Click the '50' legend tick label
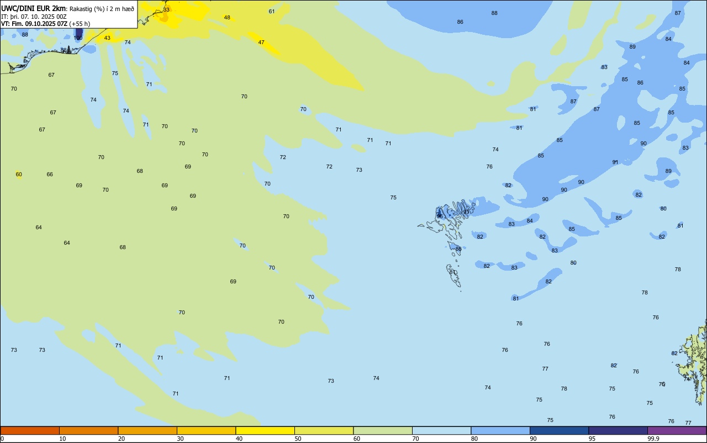Image resolution: width=707 pixels, height=443 pixels. coord(298,439)
